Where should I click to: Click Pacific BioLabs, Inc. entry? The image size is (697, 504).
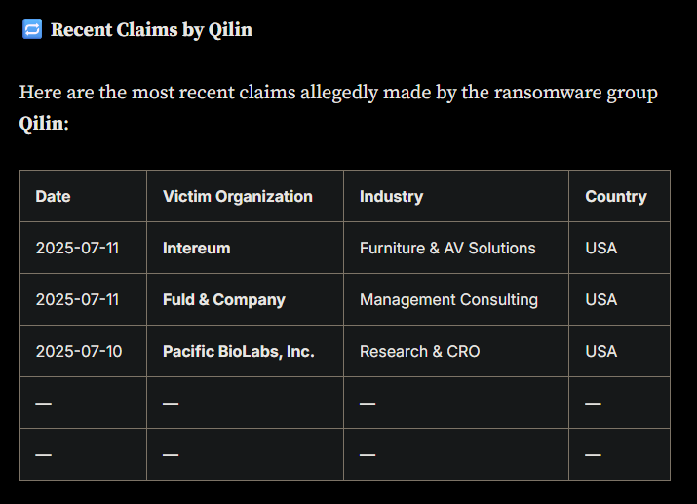click(239, 352)
